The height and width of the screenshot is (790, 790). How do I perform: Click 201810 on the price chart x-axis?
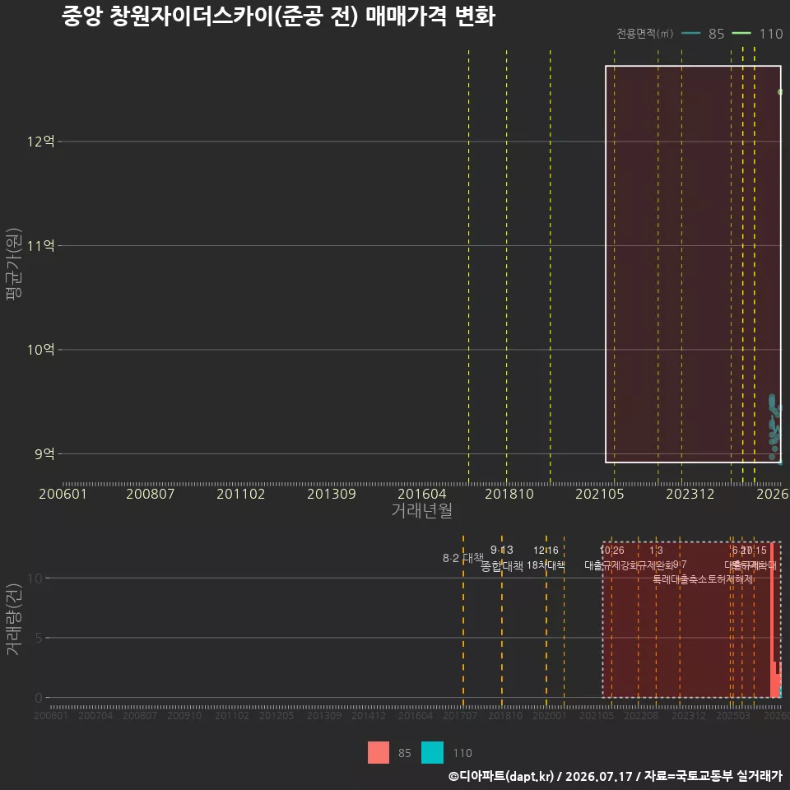pyautogui.click(x=509, y=494)
